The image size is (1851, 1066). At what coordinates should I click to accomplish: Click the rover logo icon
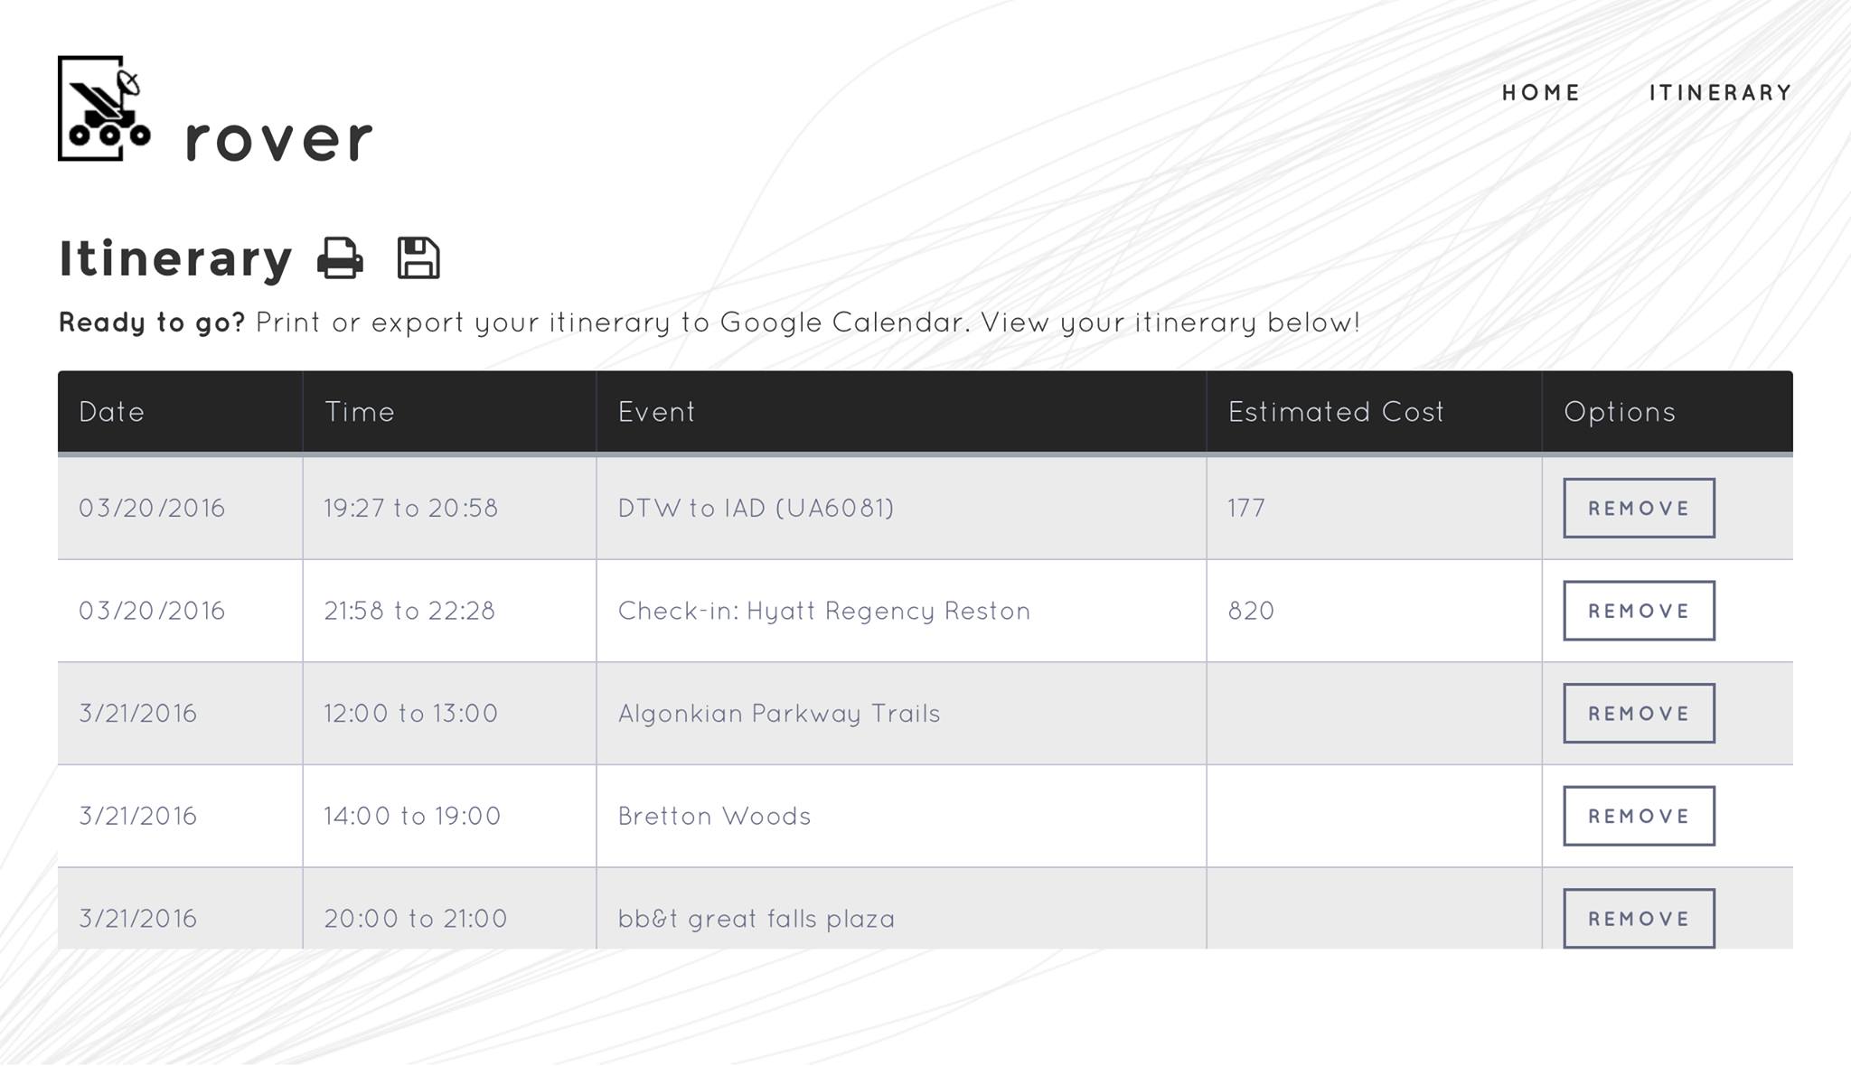point(104,108)
